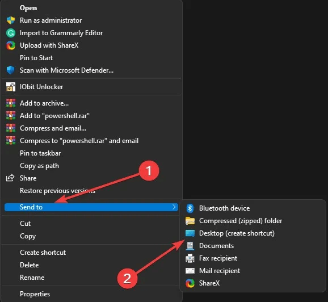The width and height of the screenshot is (328, 302).
Task: Click the Bluetooth icon in the Send to submenu
Action: 190,208
